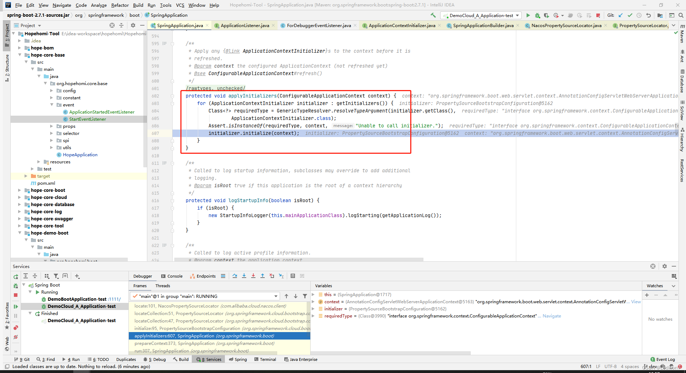Open Search Everywhere magnifier
Image resolution: width=686 pixels, height=373 pixels.
pyautogui.click(x=681, y=15)
